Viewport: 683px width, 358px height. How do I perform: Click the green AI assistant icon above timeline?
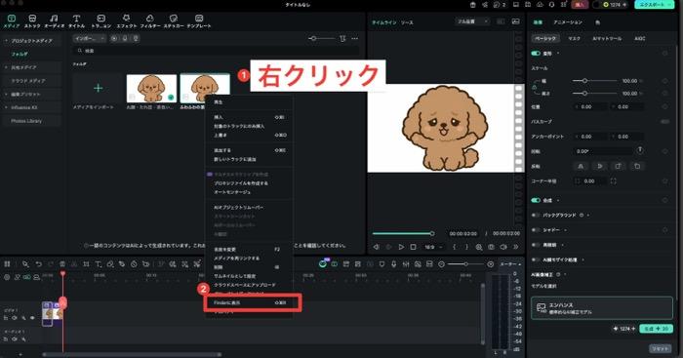323,263
